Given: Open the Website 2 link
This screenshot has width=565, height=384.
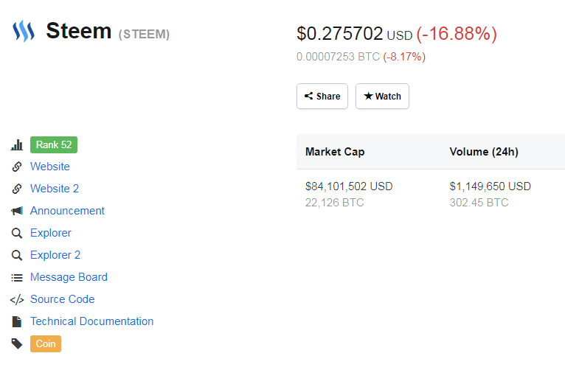Looking at the screenshot, I should pyautogui.click(x=55, y=189).
